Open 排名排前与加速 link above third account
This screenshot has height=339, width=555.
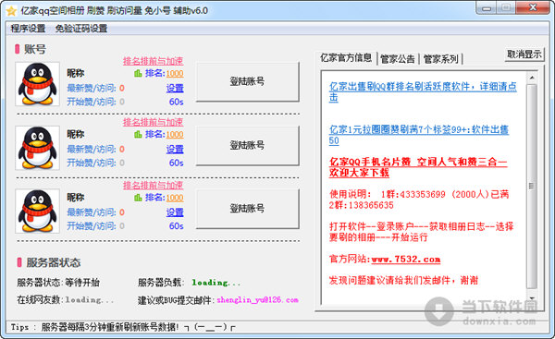[153, 186]
